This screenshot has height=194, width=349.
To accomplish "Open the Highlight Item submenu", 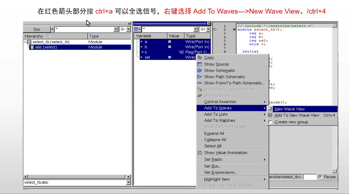I will pos(233,179).
